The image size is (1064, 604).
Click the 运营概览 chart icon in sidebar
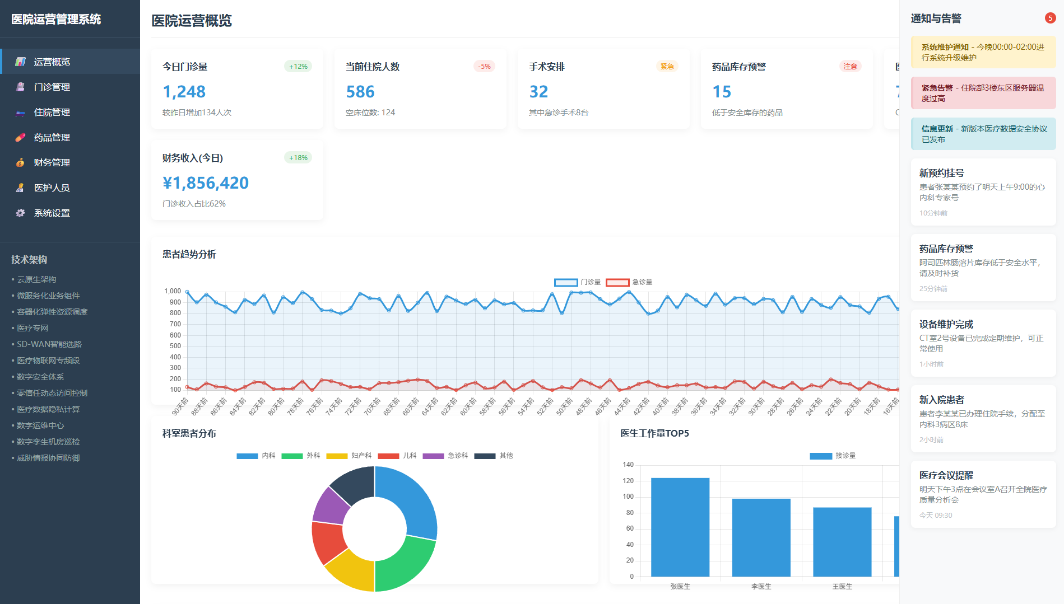(20, 62)
